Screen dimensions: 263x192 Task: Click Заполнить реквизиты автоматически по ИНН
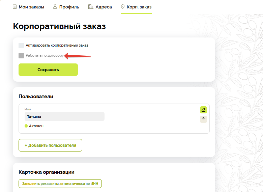tap(60, 184)
